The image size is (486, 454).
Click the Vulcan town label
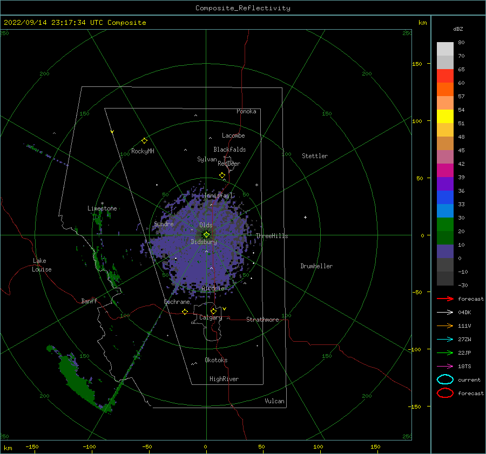click(x=274, y=401)
